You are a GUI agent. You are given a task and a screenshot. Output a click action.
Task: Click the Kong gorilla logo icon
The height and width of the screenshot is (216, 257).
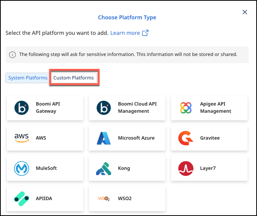[104, 168]
